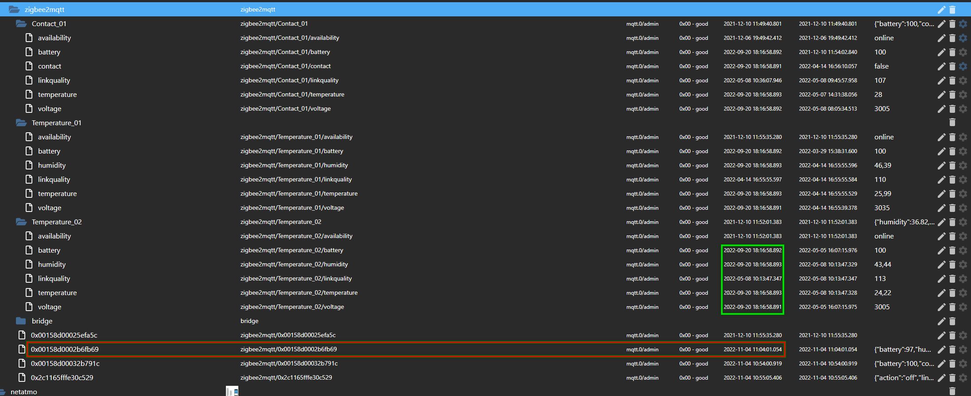Select the 0x00158d00032b791c tree entry

[65, 364]
